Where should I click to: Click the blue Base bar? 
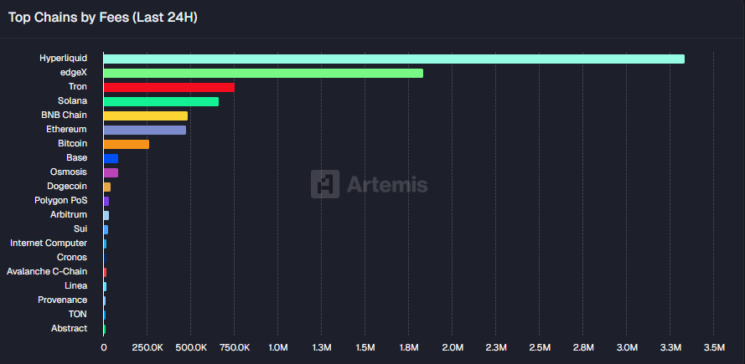pyautogui.click(x=111, y=158)
